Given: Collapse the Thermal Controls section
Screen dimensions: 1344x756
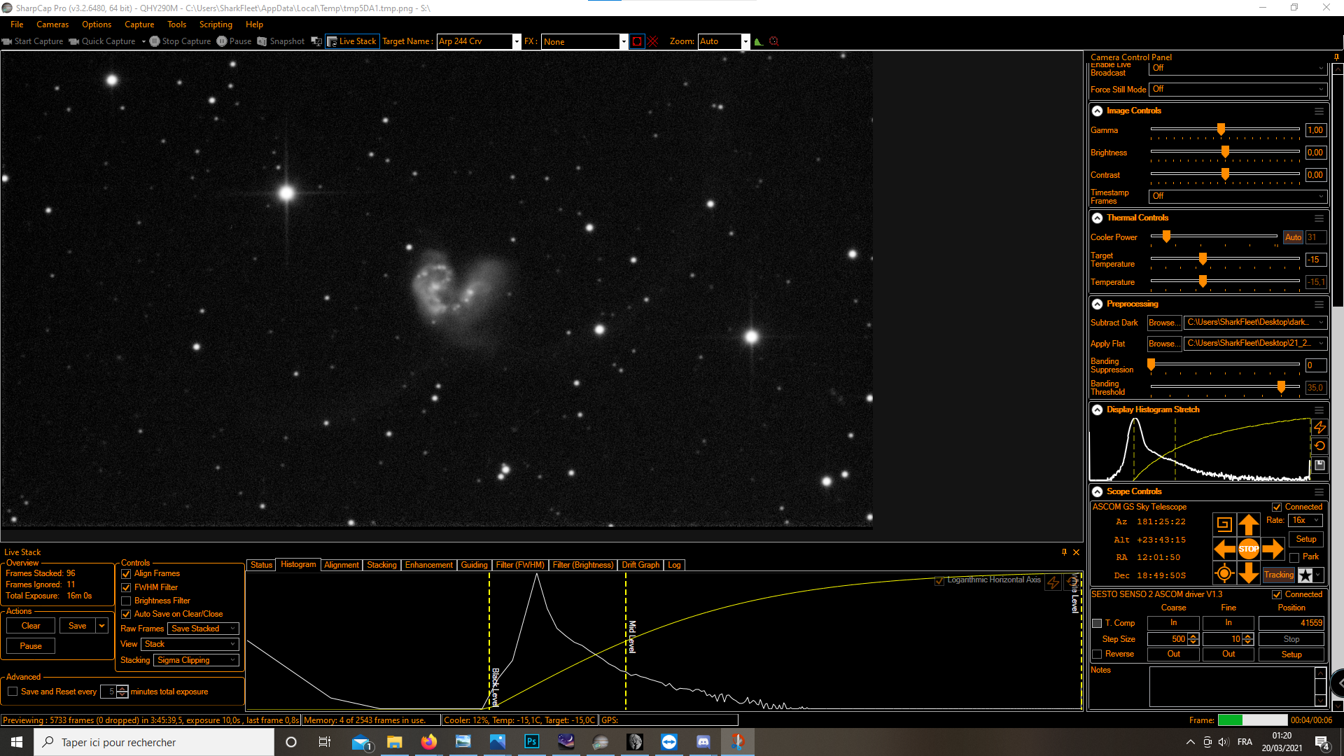Looking at the screenshot, I should [1098, 218].
